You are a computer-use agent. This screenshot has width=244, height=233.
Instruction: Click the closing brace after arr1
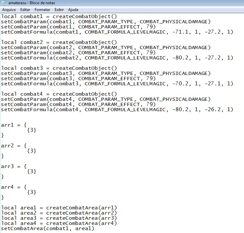pos(3,135)
